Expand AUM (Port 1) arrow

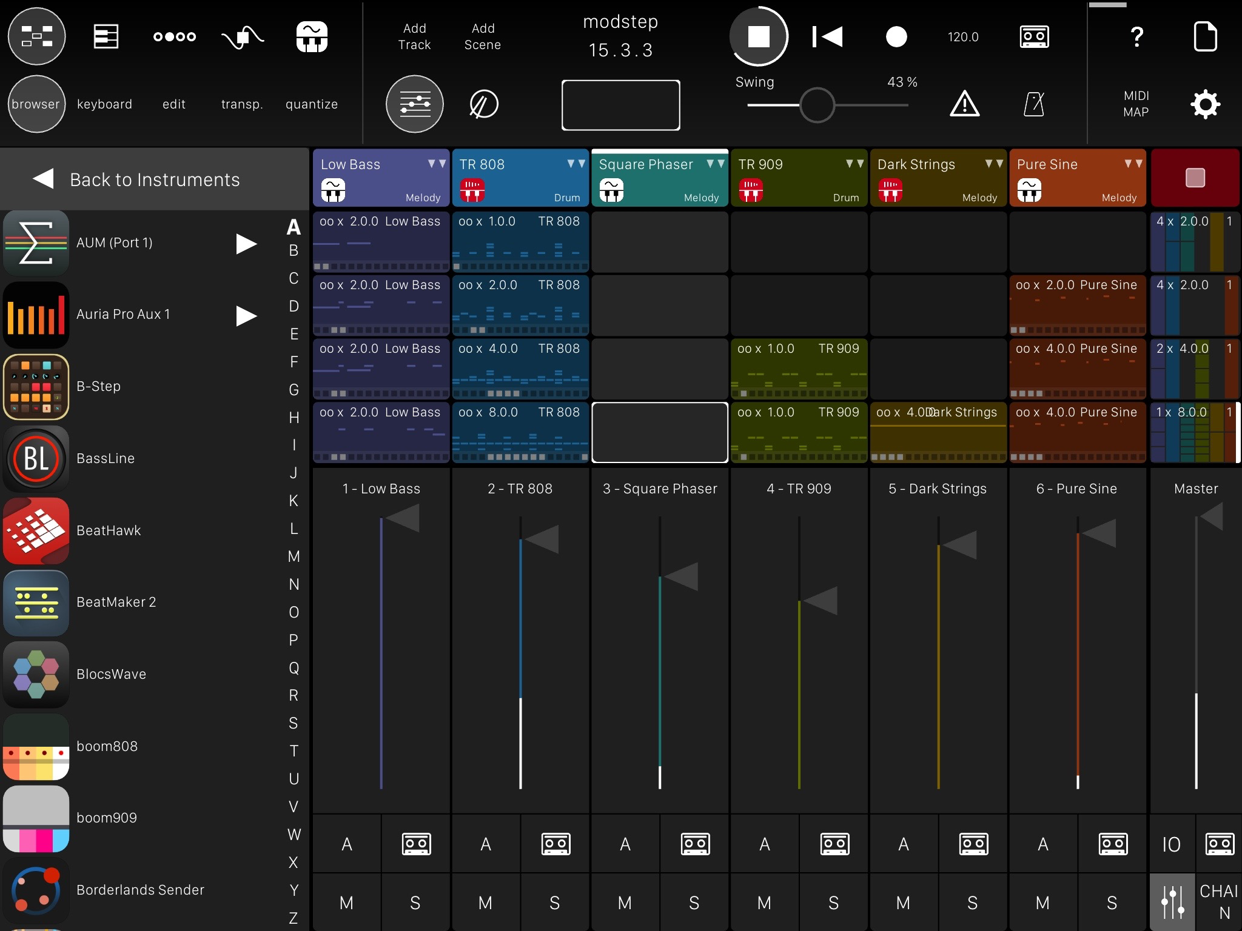pyautogui.click(x=246, y=244)
